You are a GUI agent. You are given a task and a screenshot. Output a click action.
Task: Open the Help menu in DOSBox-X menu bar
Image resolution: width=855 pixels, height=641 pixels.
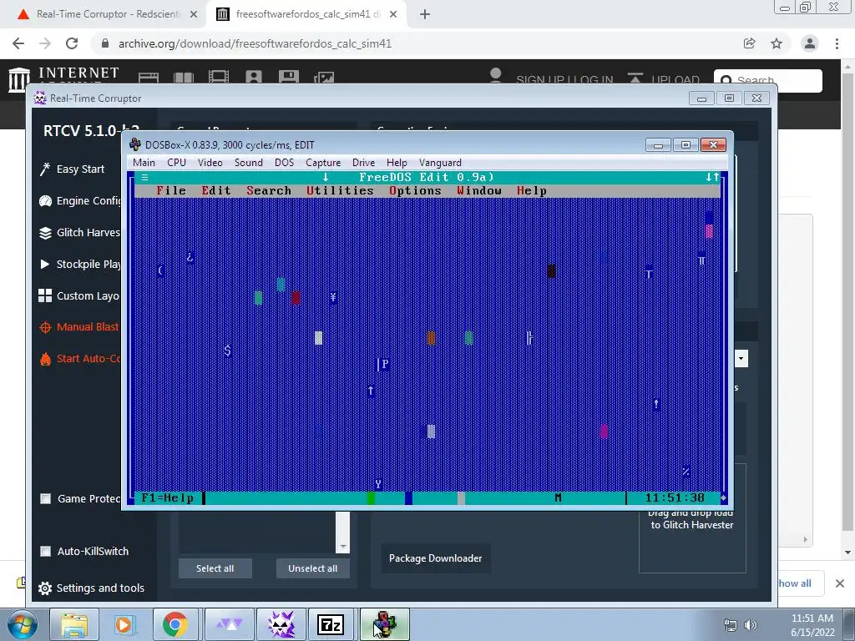[397, 163]
